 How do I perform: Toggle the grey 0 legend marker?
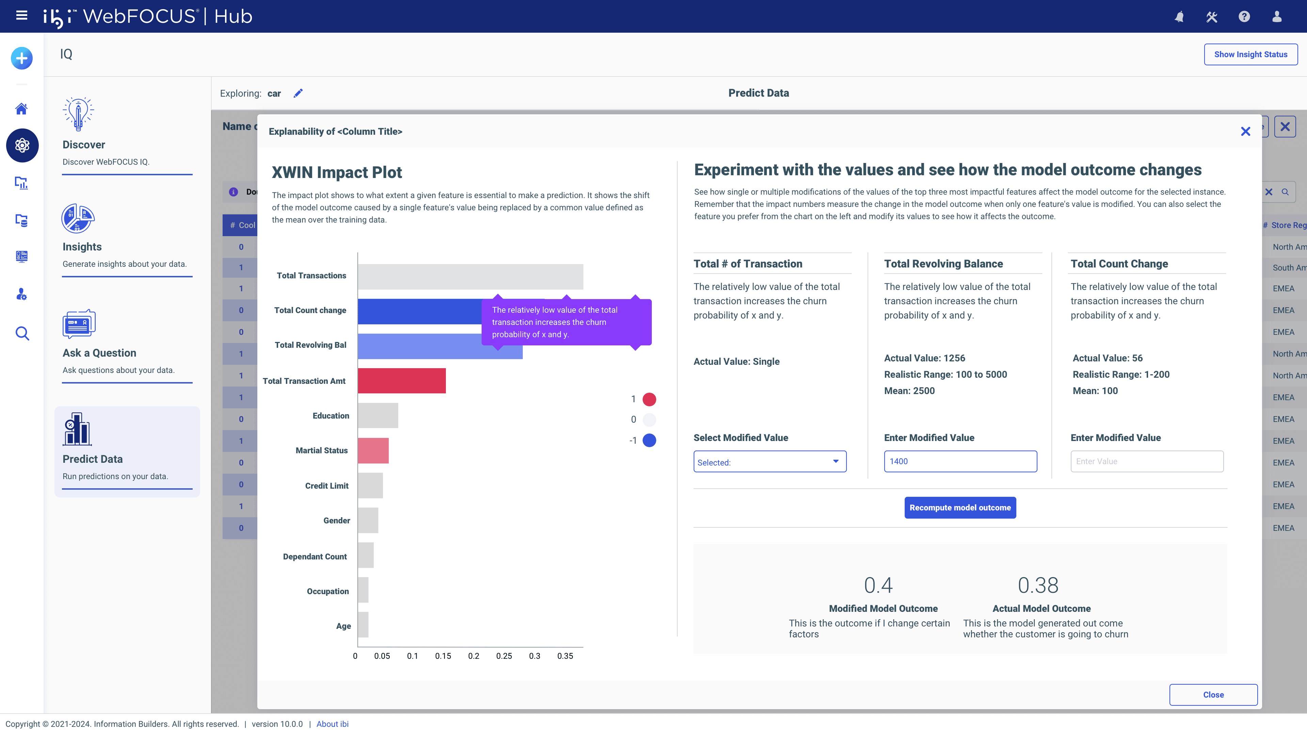(x=649, y=420)
